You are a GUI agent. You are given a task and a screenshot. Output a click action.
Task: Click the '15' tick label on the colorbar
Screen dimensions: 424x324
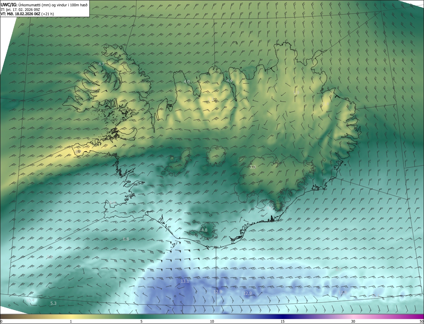283,321
